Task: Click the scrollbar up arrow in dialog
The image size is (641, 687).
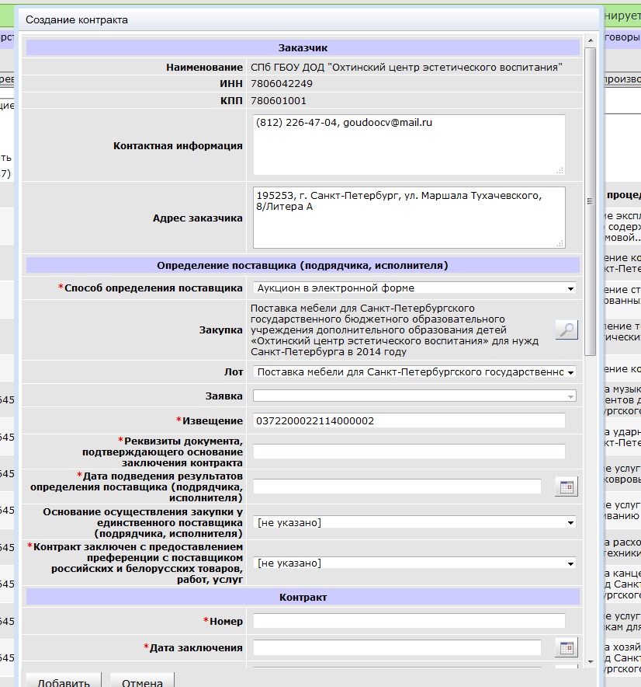Action: point(591,40)
